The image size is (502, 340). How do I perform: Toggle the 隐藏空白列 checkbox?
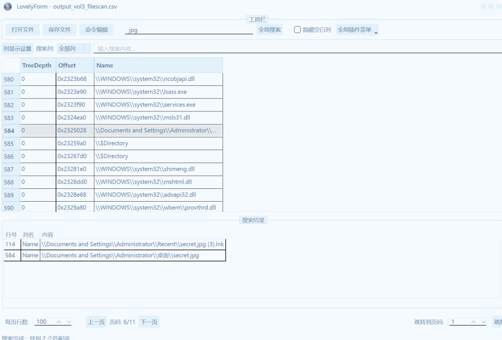[x=297, y=30]
